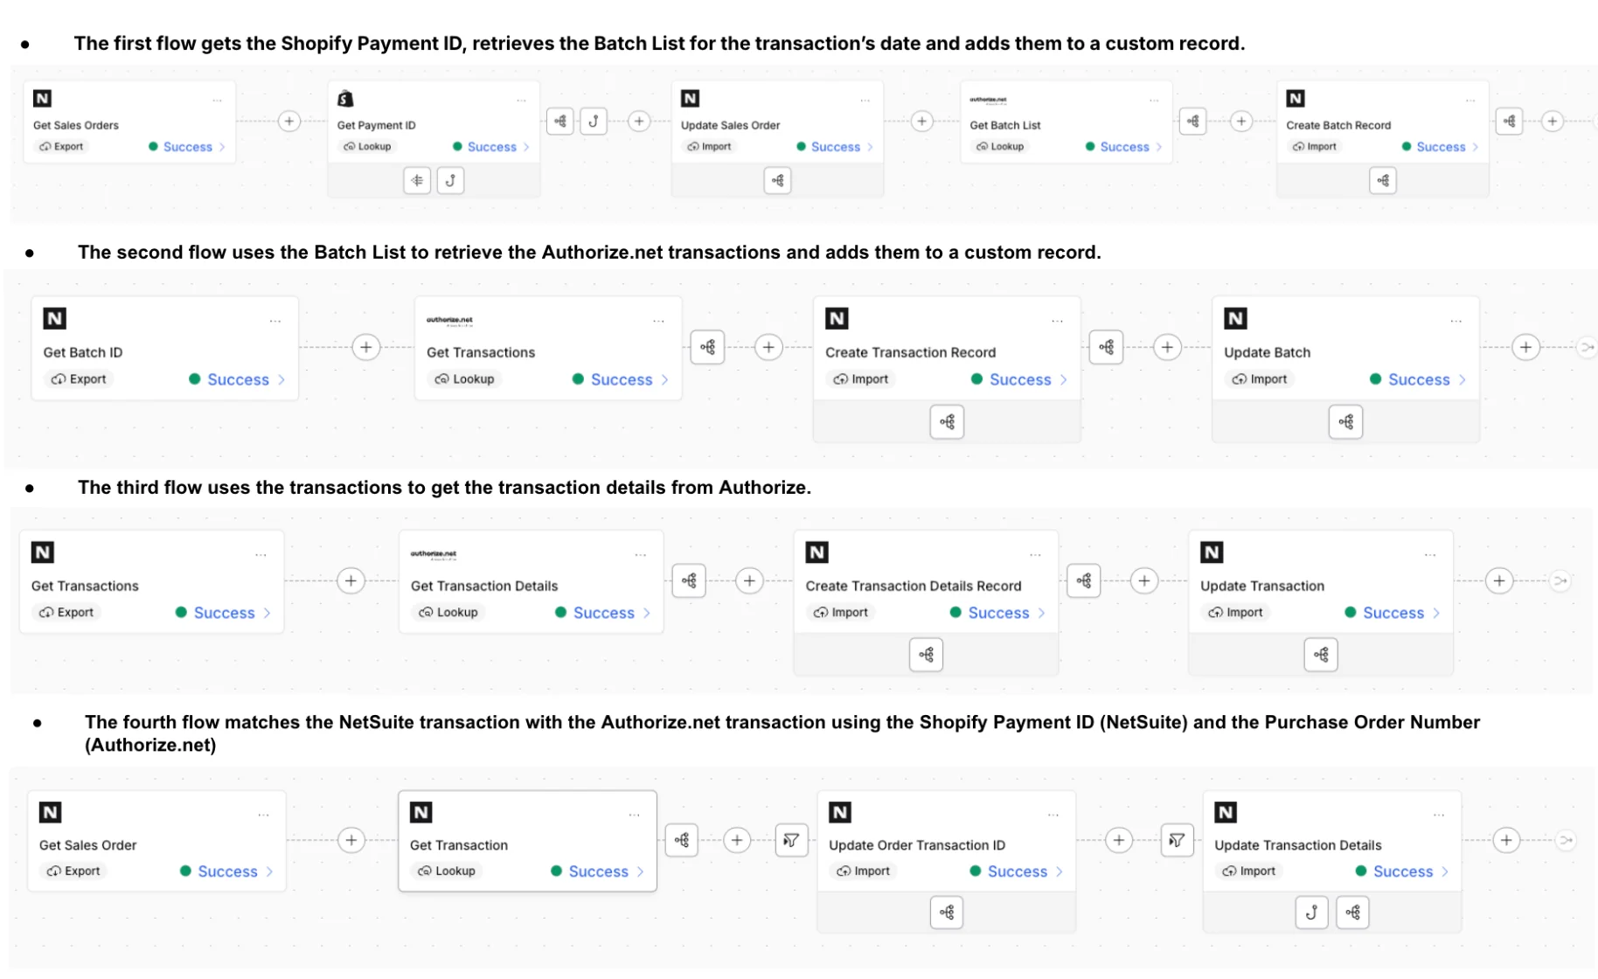
Task: Open the ellipsis menu on Create Batch Record
Action: (1473, 100)
